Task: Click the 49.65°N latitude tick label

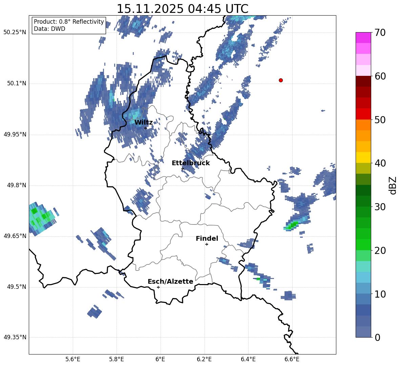Action: tap(15, 236)
